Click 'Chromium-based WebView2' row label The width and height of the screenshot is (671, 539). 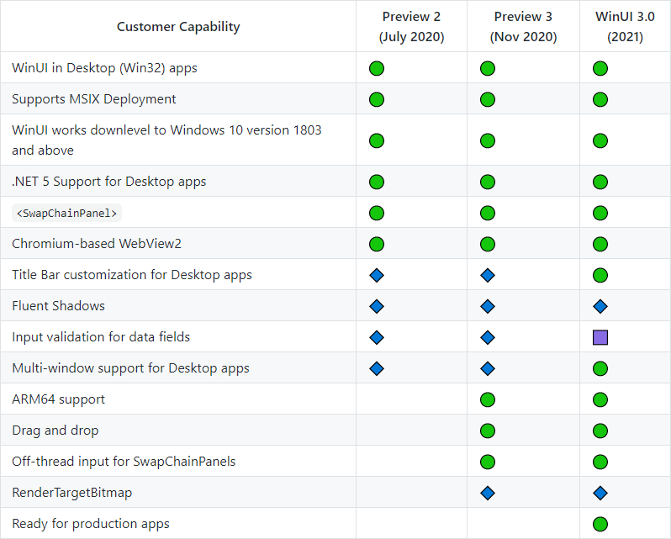[97, 243]
